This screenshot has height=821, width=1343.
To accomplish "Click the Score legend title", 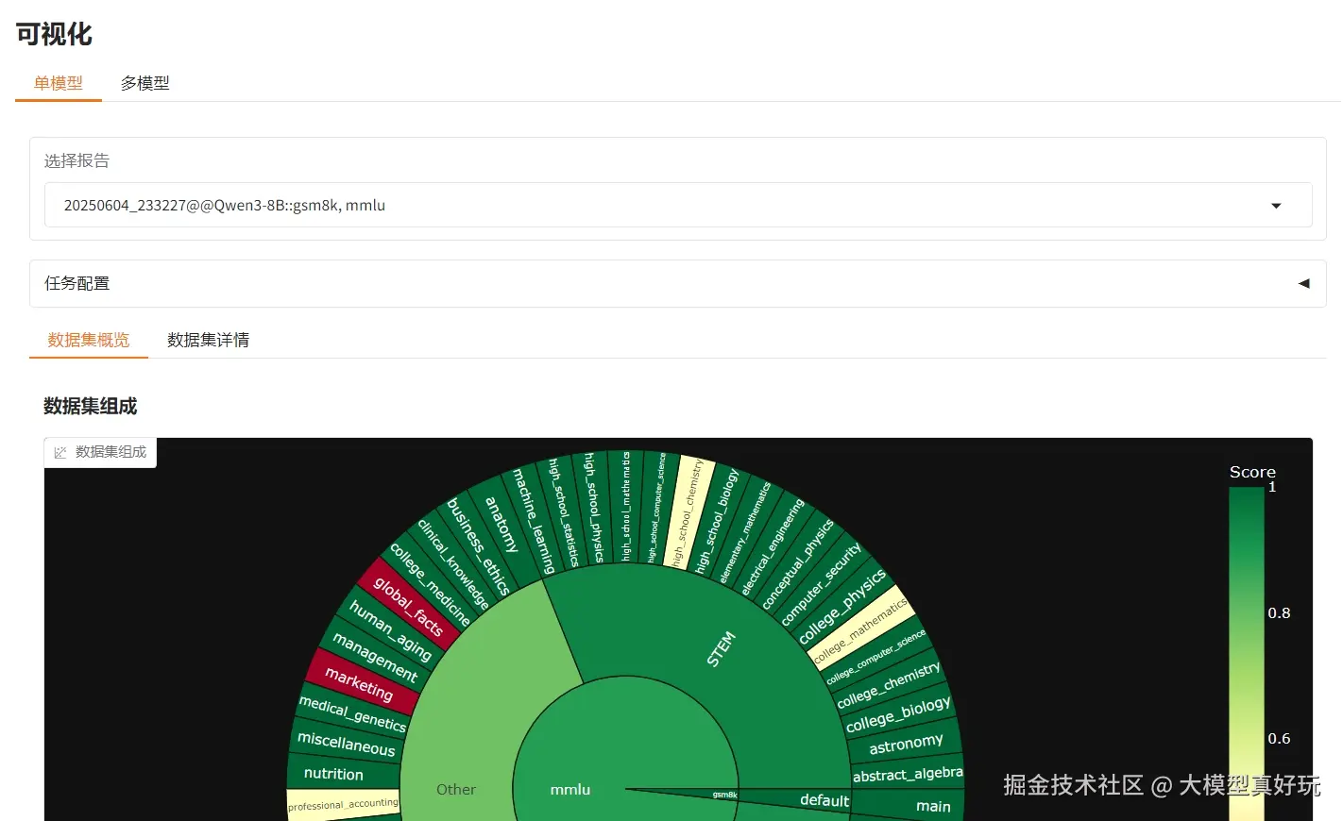I will point(1252,472).
